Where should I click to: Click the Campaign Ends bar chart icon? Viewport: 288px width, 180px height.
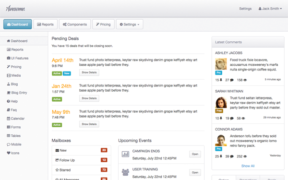pyautogui.click(x=125, y=154)
